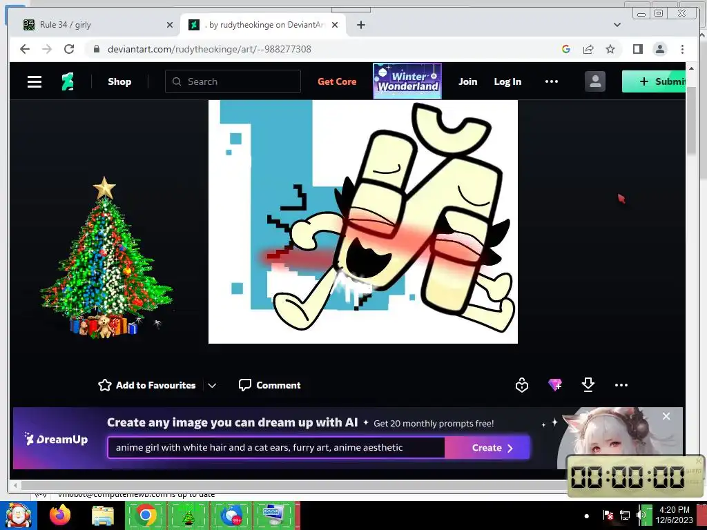Click the Get Core link
This screenshot has height=530, width=707.
click(x=337, y=81)
